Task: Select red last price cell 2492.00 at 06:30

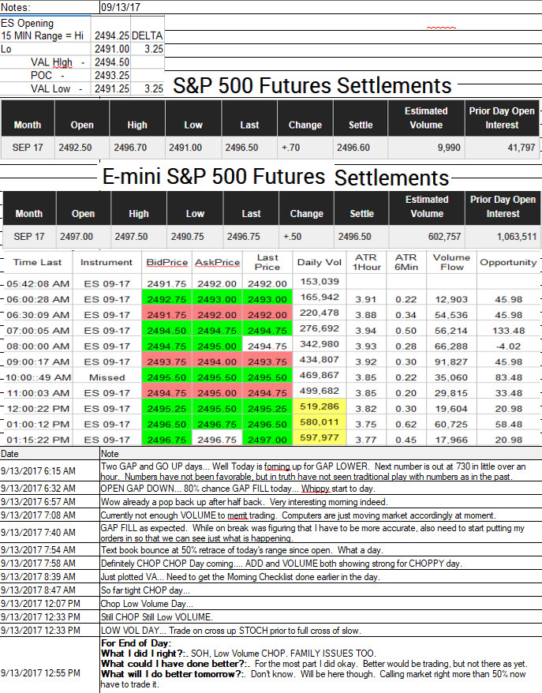Action: [x=267, y=315]
